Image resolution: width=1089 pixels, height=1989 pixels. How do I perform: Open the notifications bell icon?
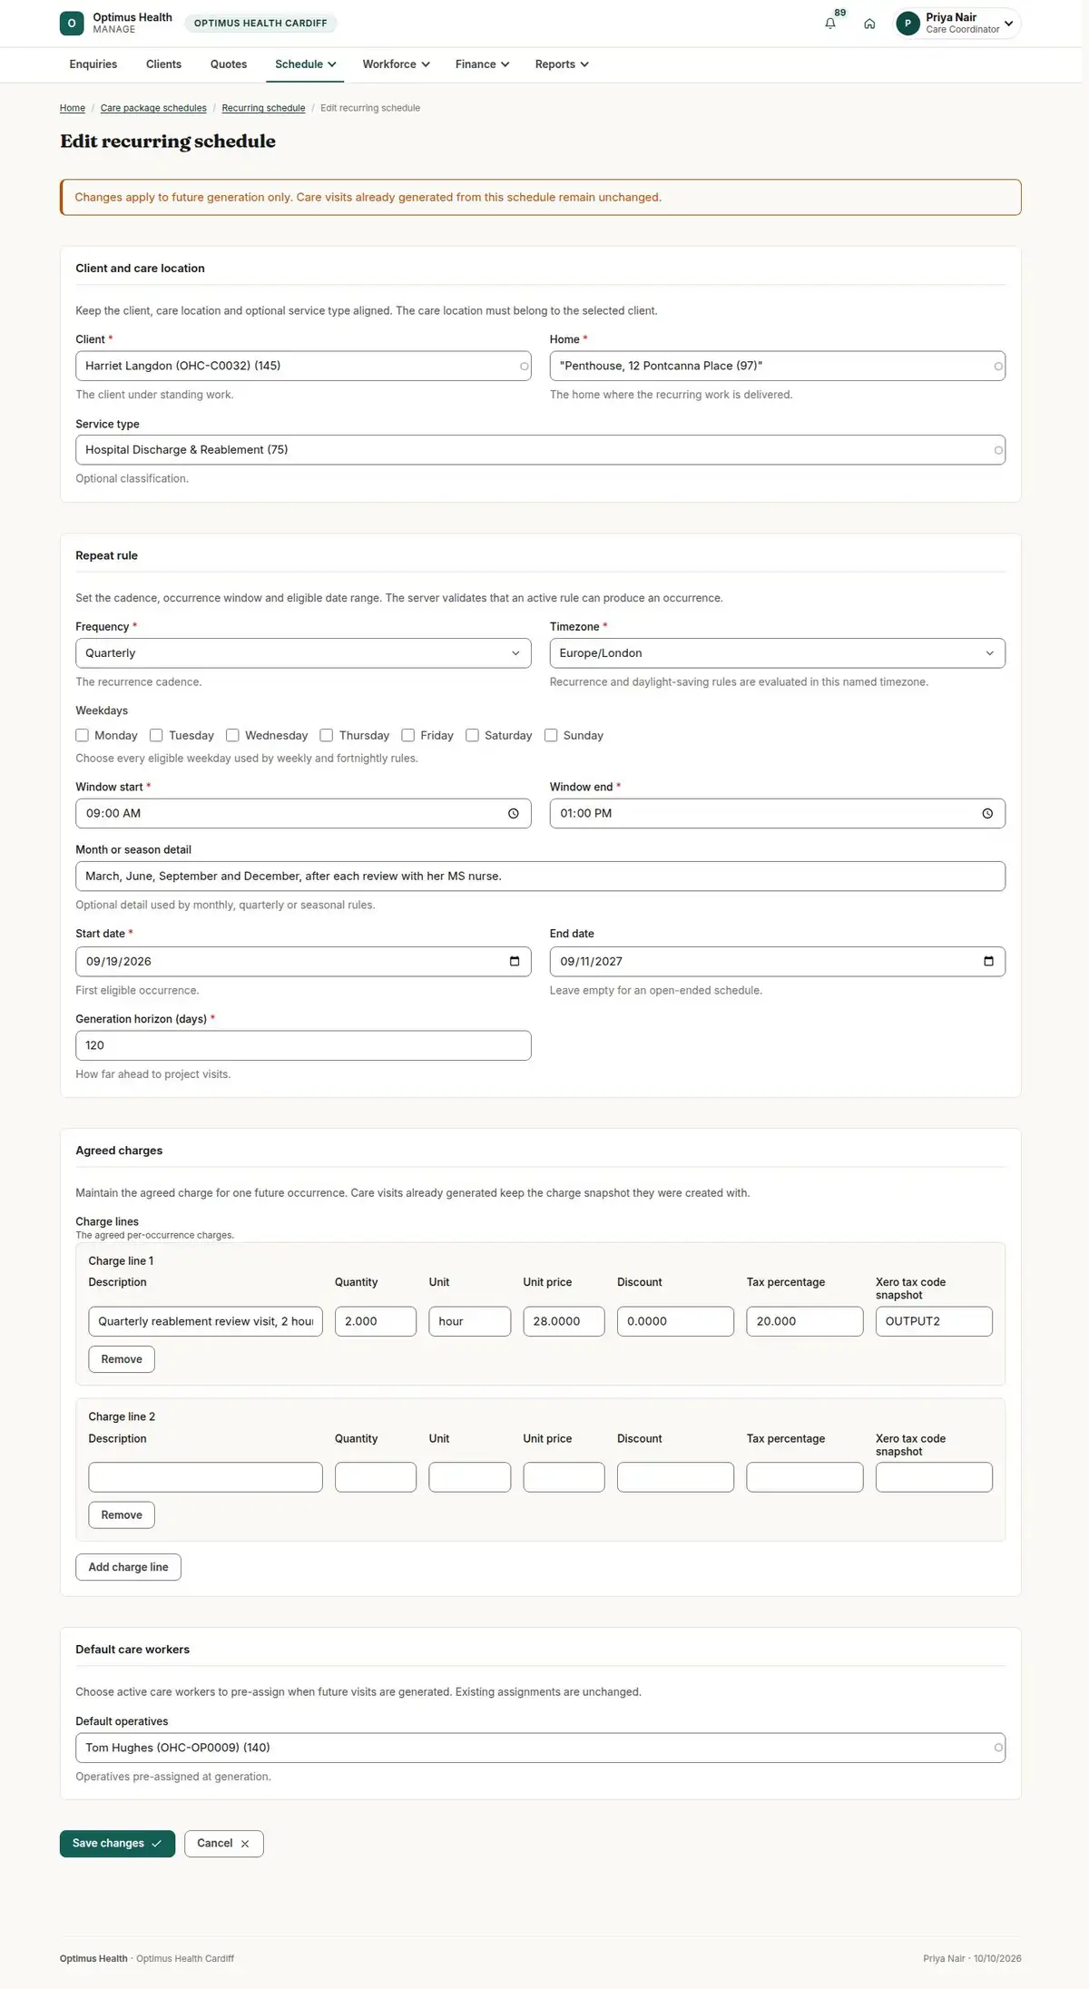pyautogui.click(x=829, y=24)
